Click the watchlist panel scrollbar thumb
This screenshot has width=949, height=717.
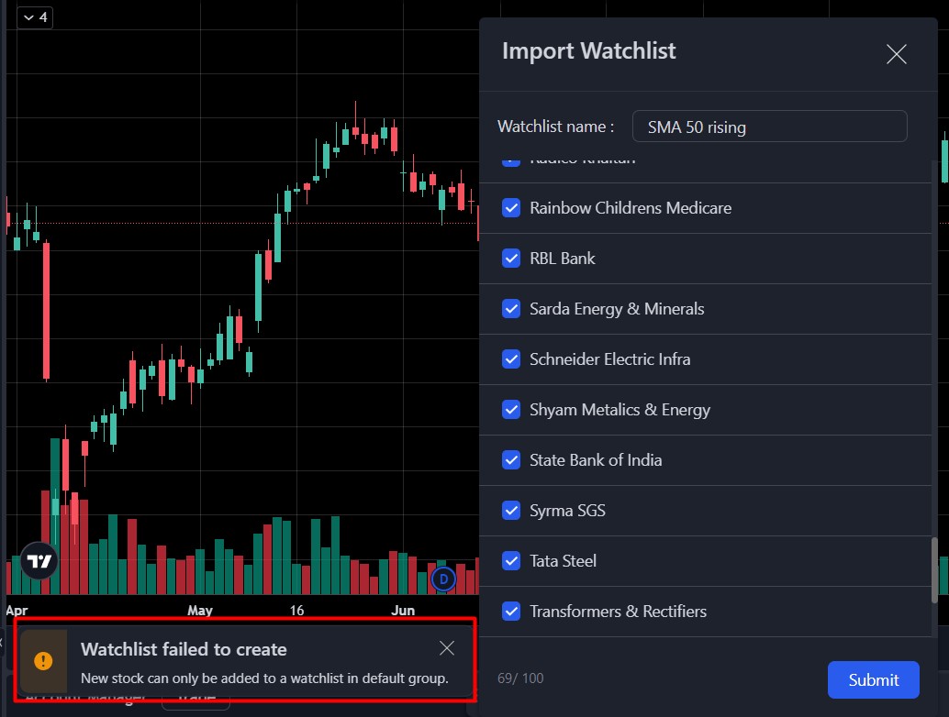pos(935,568)
